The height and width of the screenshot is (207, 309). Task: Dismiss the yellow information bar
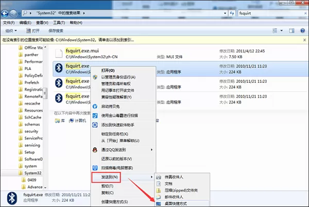click(x=304, y=40)
